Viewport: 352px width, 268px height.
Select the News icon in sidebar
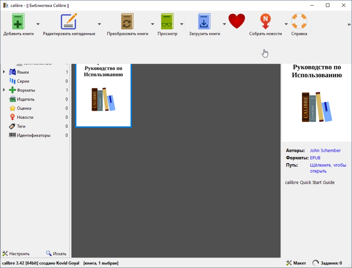click(12, 117)
